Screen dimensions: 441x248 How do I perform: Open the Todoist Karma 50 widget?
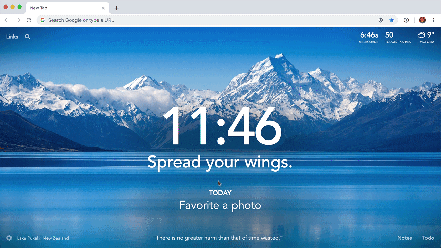(398, 37)
